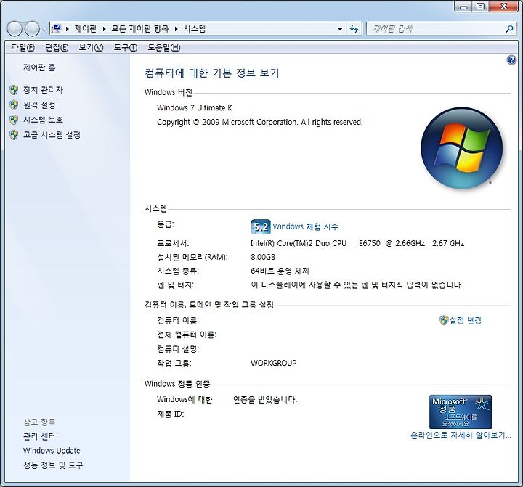523x487 pixels.
Task: Click the Windows 7 Ultimate K text
Action: (x=195, y=107)
